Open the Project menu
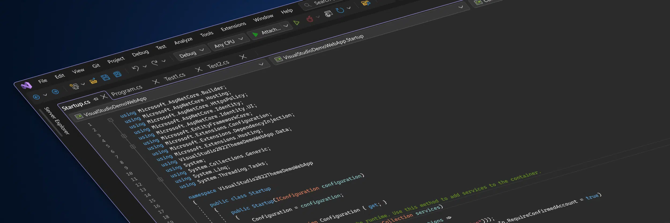Image resolution: width=670 pixels, height=223 pixels. pyautogui.click(x=116, y=60)
